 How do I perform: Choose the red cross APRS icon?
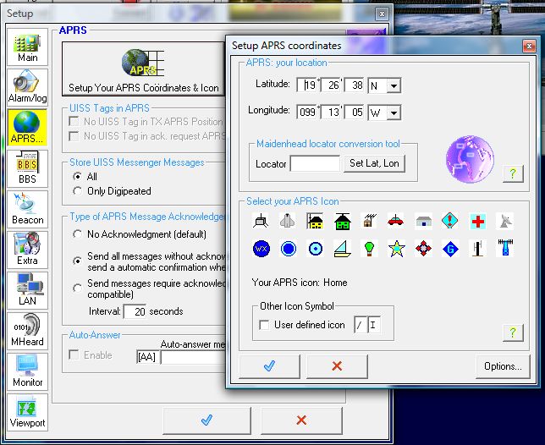[477, 221]
